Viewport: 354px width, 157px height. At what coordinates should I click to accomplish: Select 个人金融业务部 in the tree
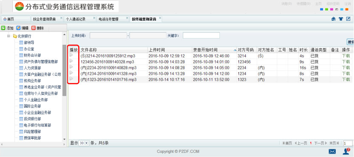36,99
